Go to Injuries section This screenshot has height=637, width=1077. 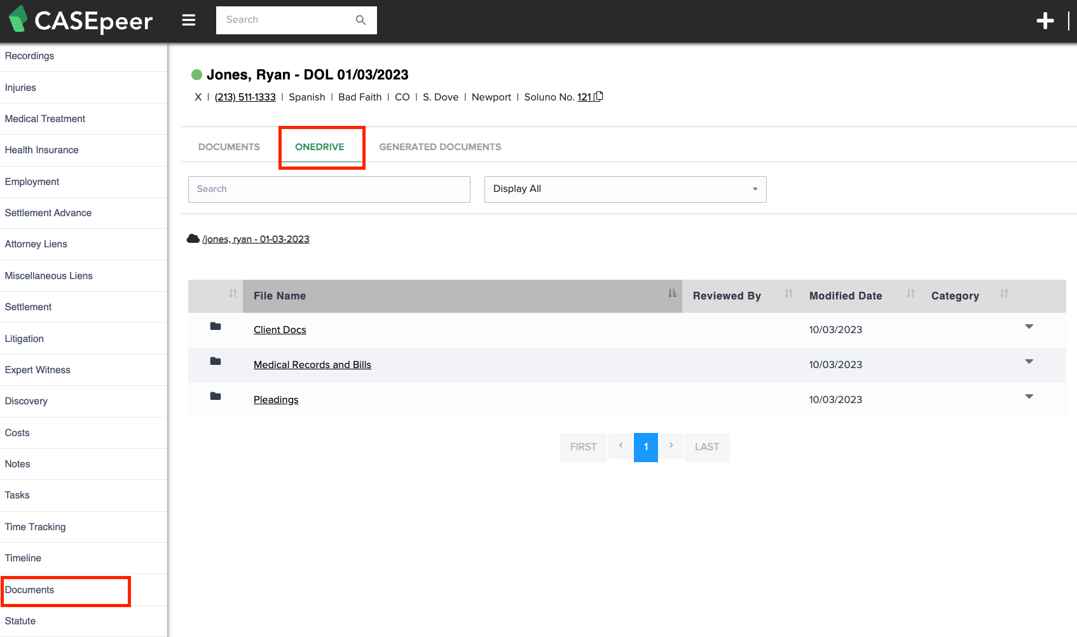pyautogui.click(x=20, y=88)
